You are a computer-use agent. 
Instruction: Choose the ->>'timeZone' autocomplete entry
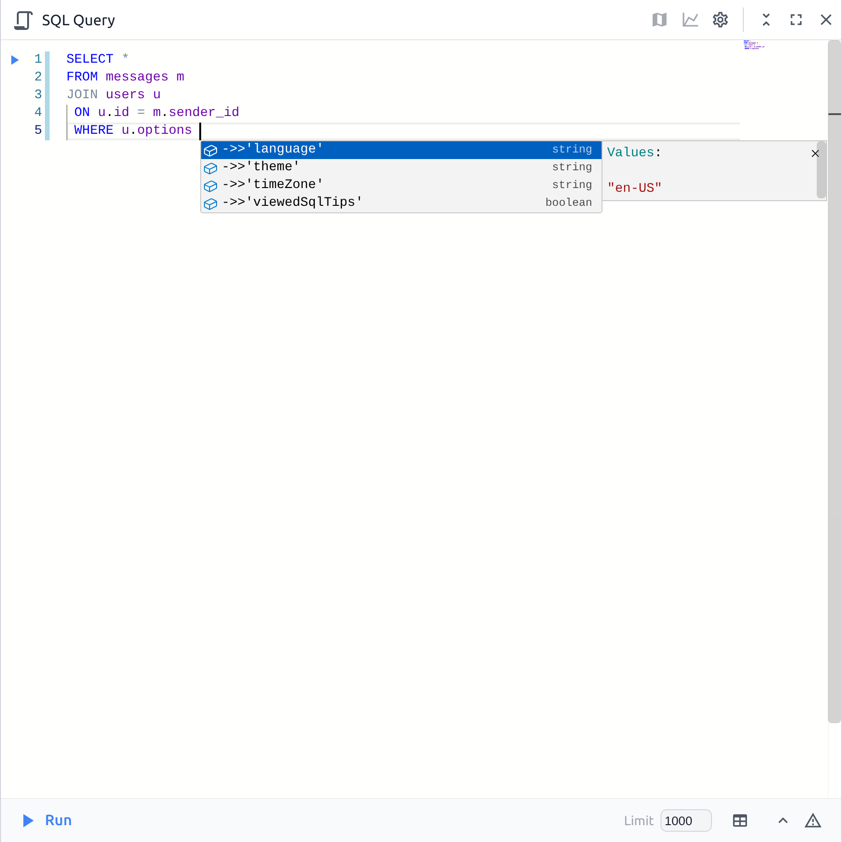point(401,185)
